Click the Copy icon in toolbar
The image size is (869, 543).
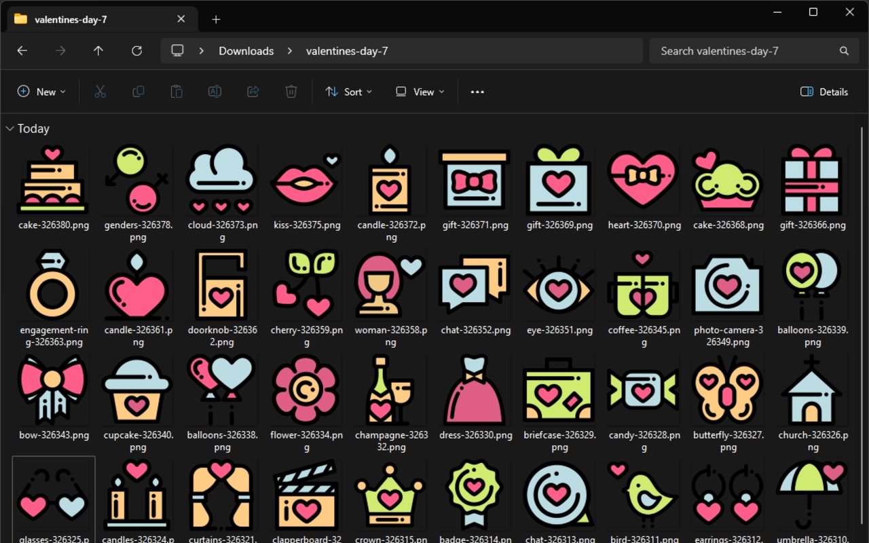click(x=138, y=91)
